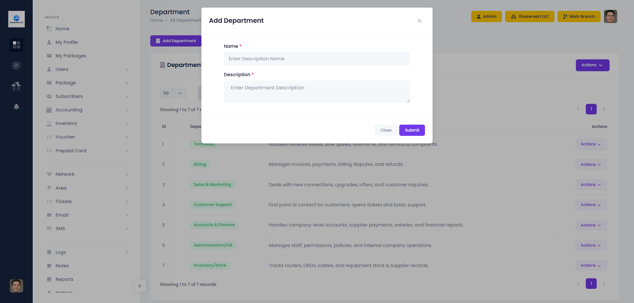
Task: Select Reports in the sidebar menu
Action: 64,279
